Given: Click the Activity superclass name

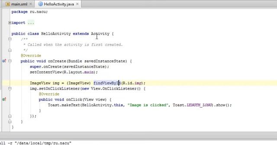Looking at the screenshot, I should [100, 34].
